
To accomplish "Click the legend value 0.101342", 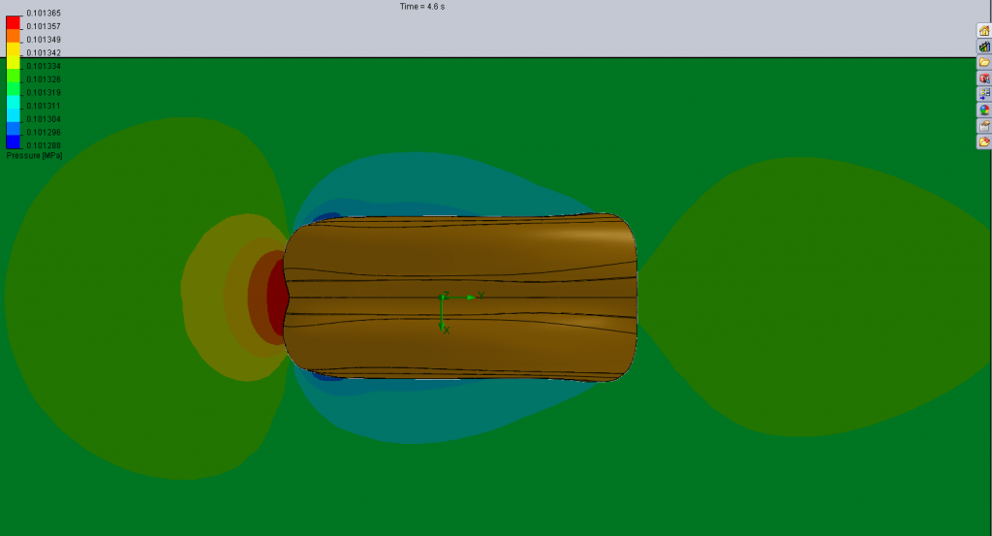I will [44, 53].
